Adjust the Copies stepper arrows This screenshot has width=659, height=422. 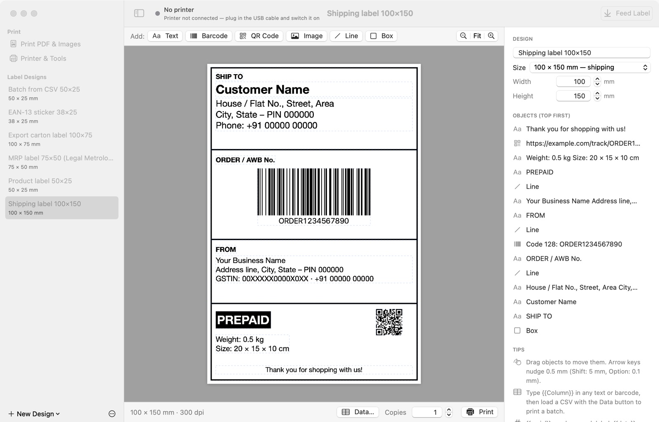pos(449,412)
